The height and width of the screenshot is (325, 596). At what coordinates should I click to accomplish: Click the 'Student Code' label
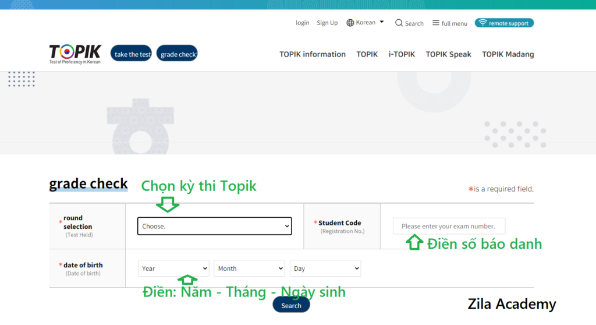point(340,222)
